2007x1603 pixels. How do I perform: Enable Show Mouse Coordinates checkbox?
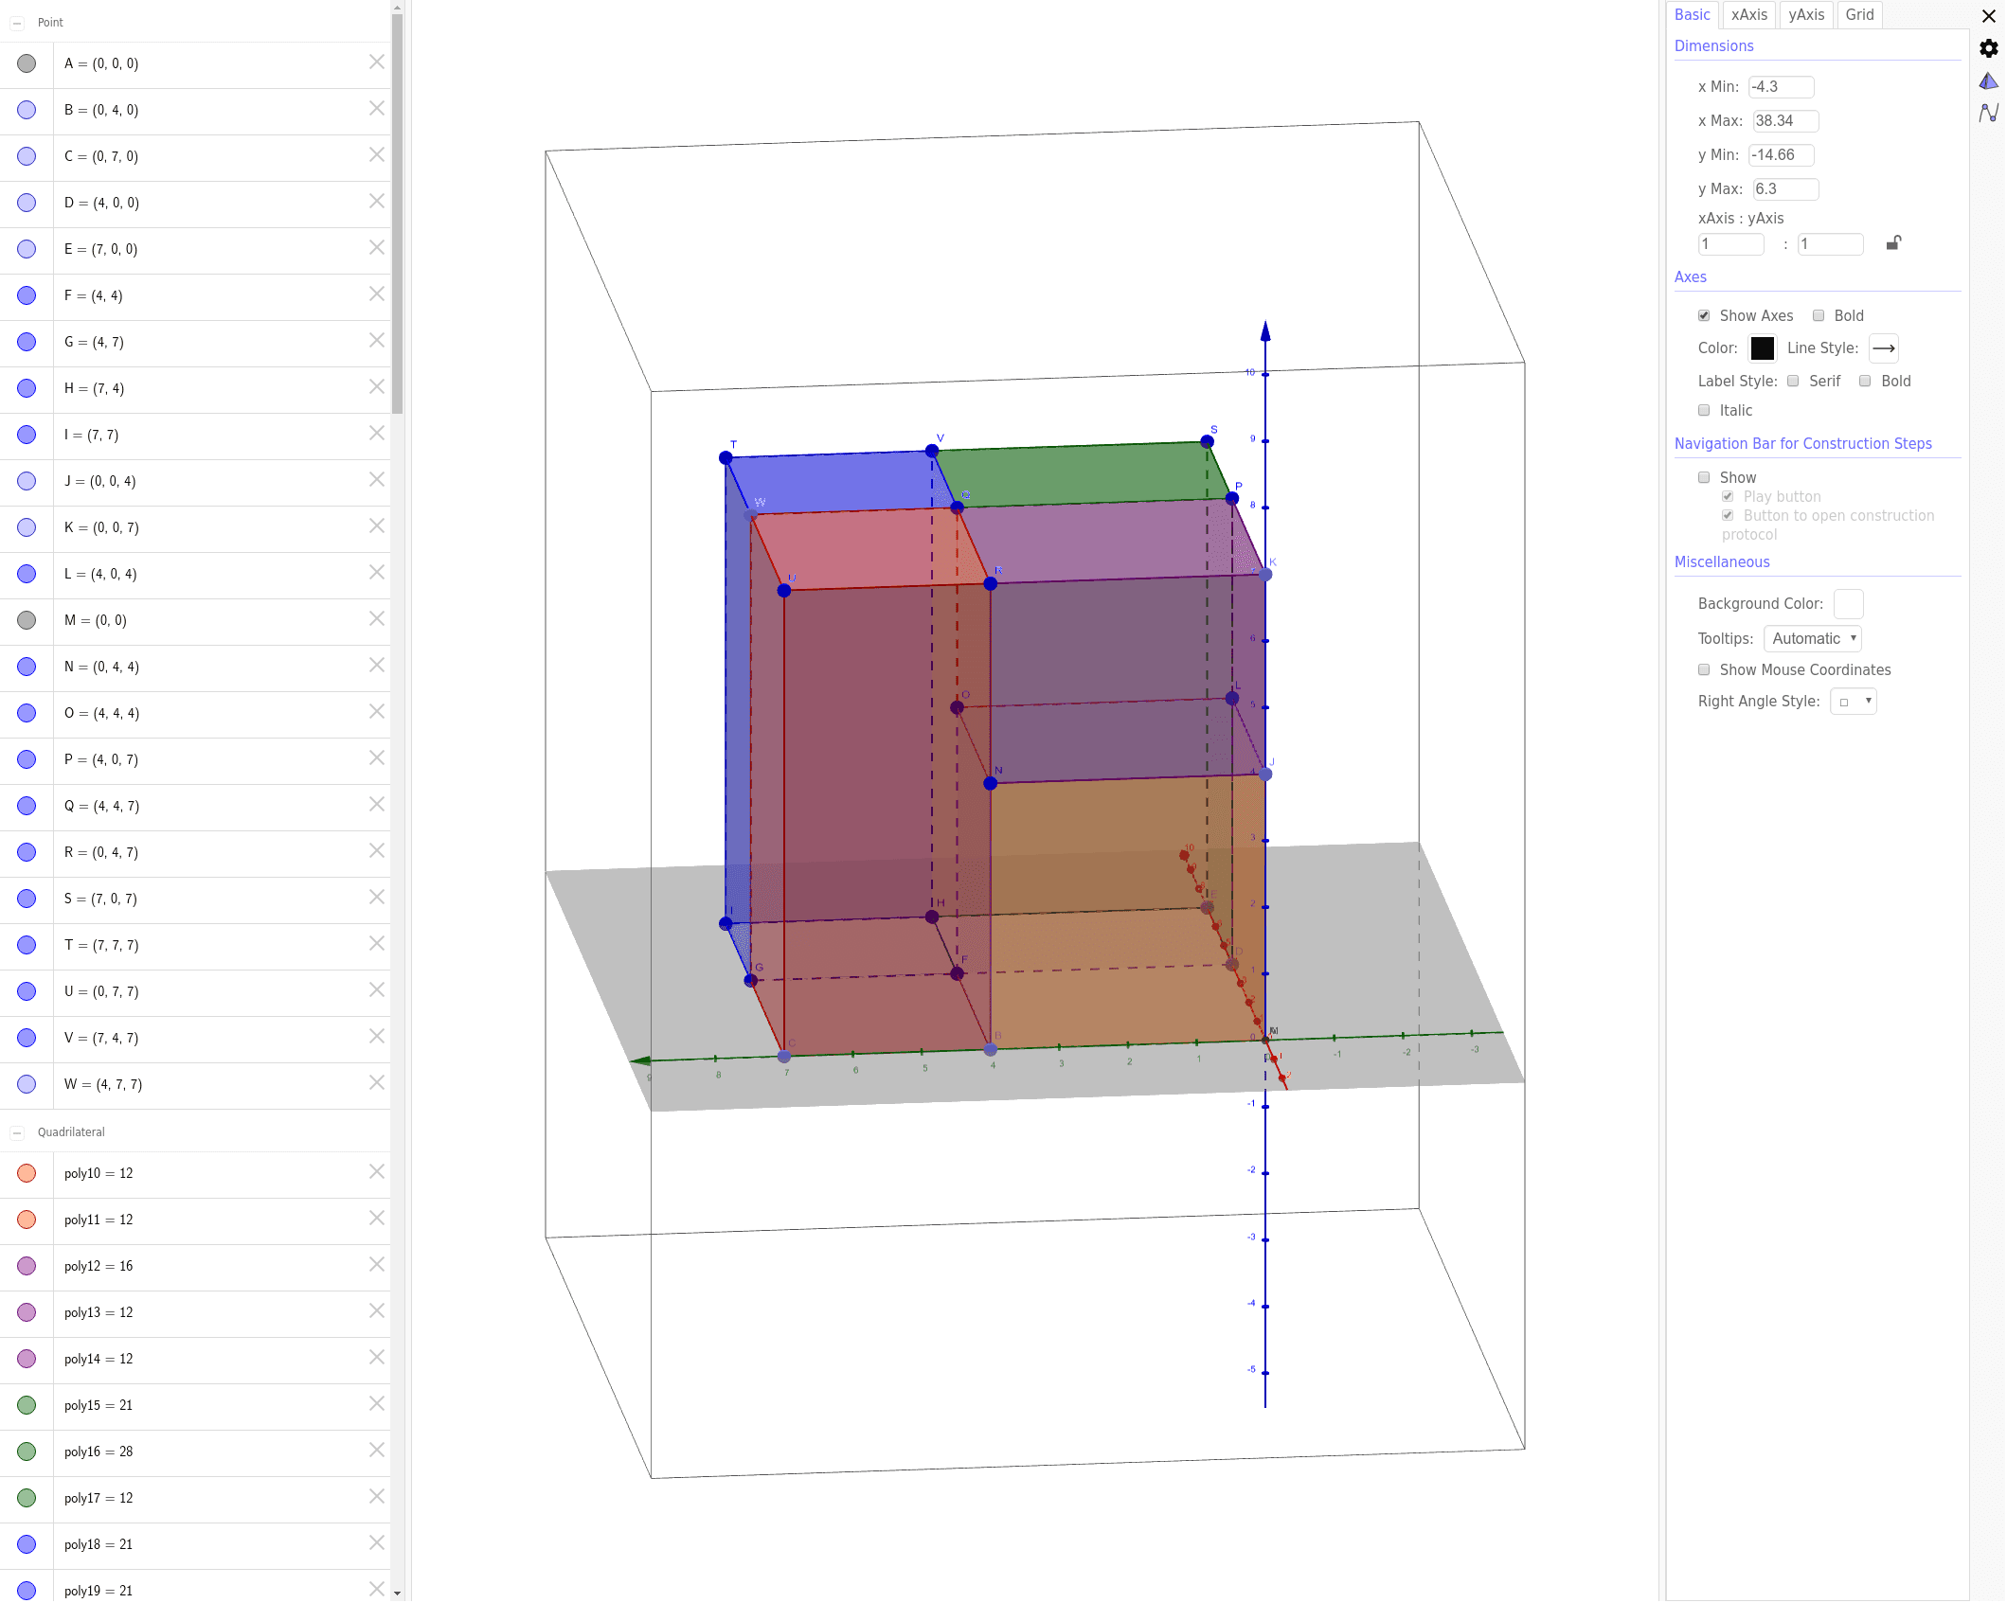(1704, 670)
